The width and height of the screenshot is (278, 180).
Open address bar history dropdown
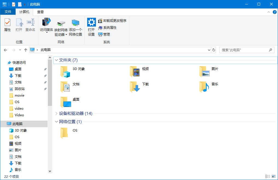[209, 50]
